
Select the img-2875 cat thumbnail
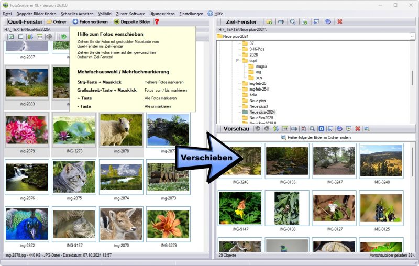[x=74, y=177]
